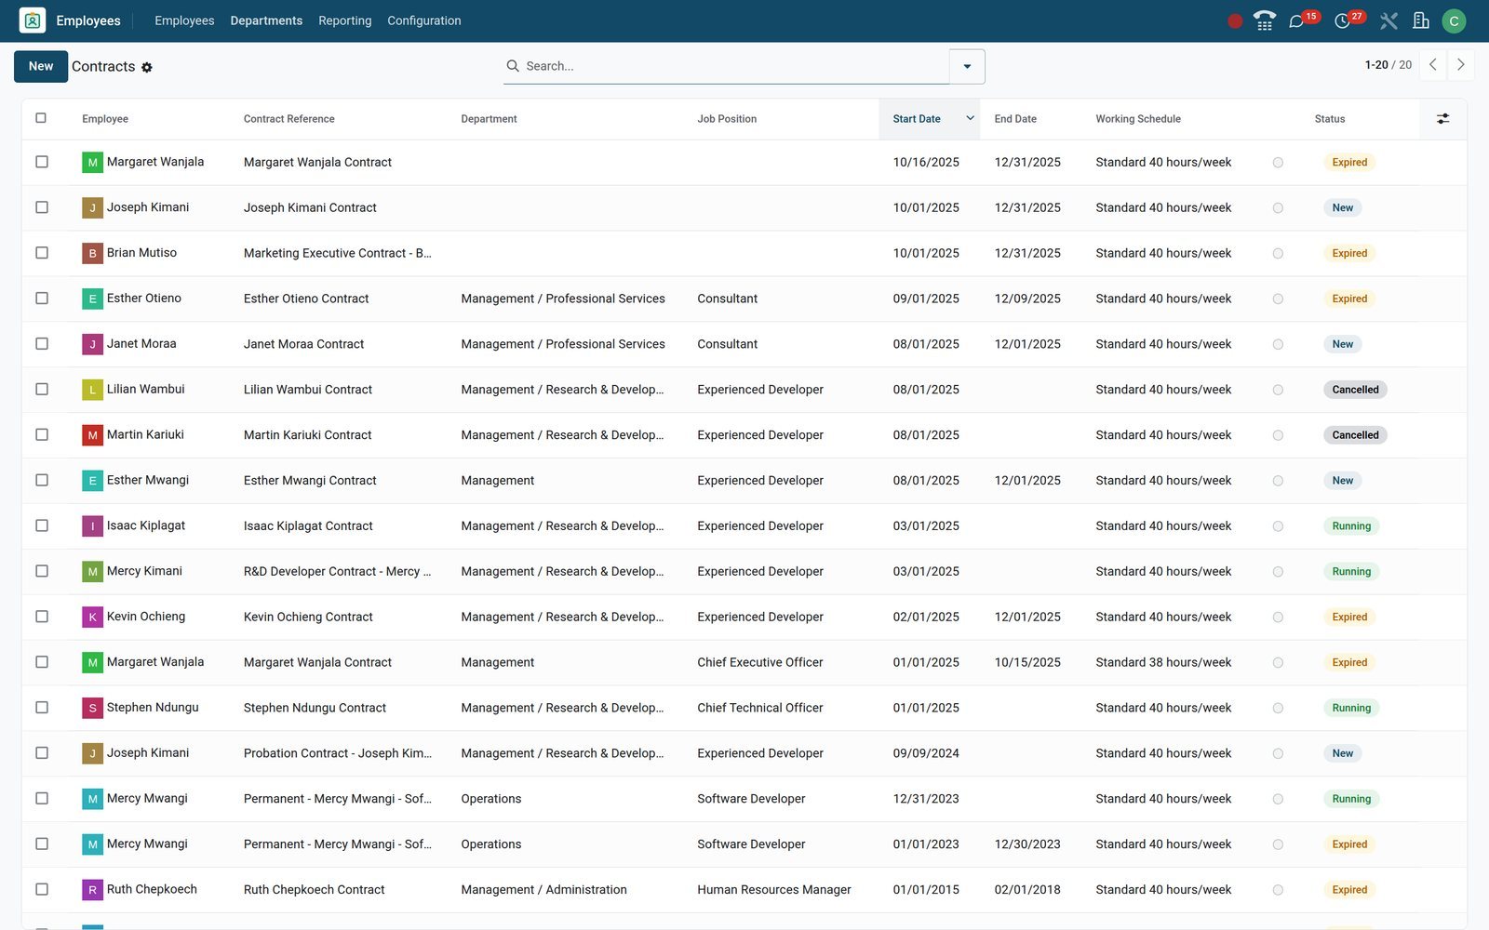Go to the previous page of contracts
Viewport: 1489px width, 930px height.
coord(1433,65)
